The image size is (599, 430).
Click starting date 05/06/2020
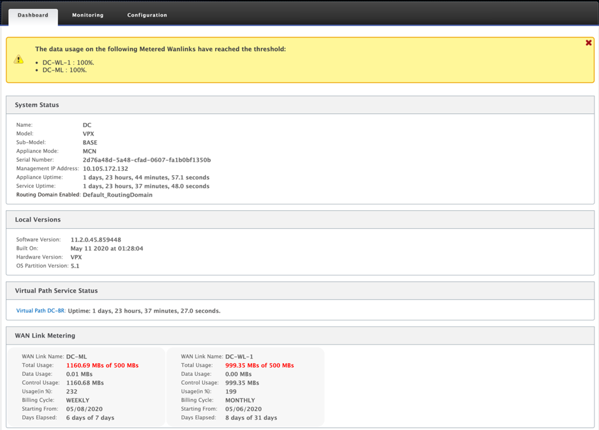[x=243, y=409]
